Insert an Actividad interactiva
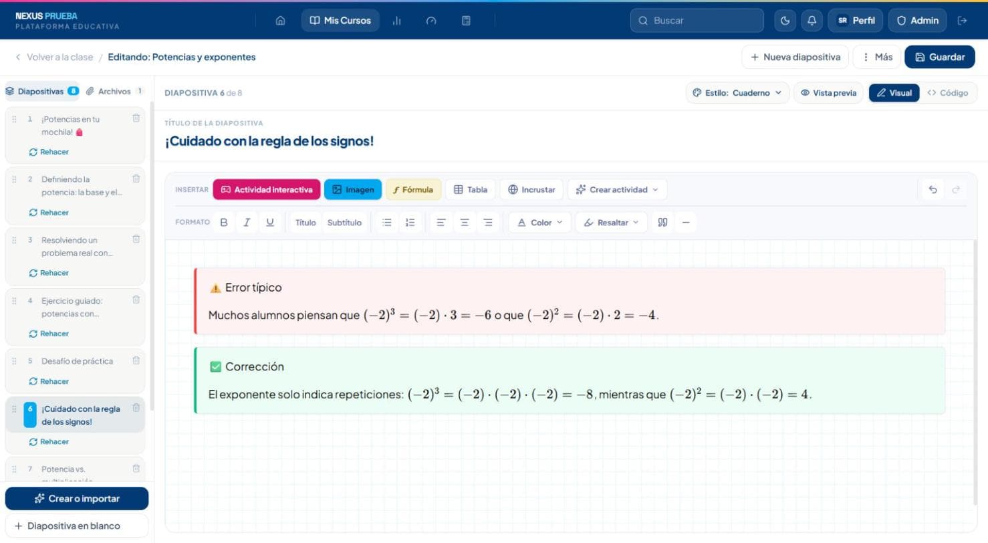The height and width of the screenshot is (543, 988). pos(267,190)
